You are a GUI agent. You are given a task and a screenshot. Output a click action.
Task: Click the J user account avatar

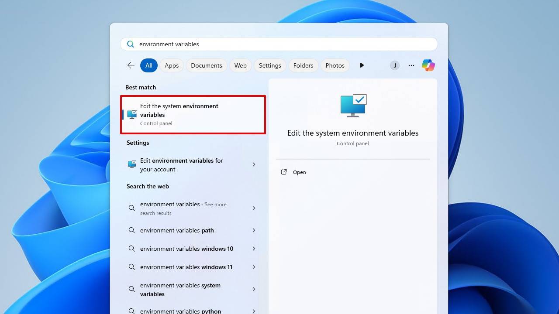click(x=395, y=65)
